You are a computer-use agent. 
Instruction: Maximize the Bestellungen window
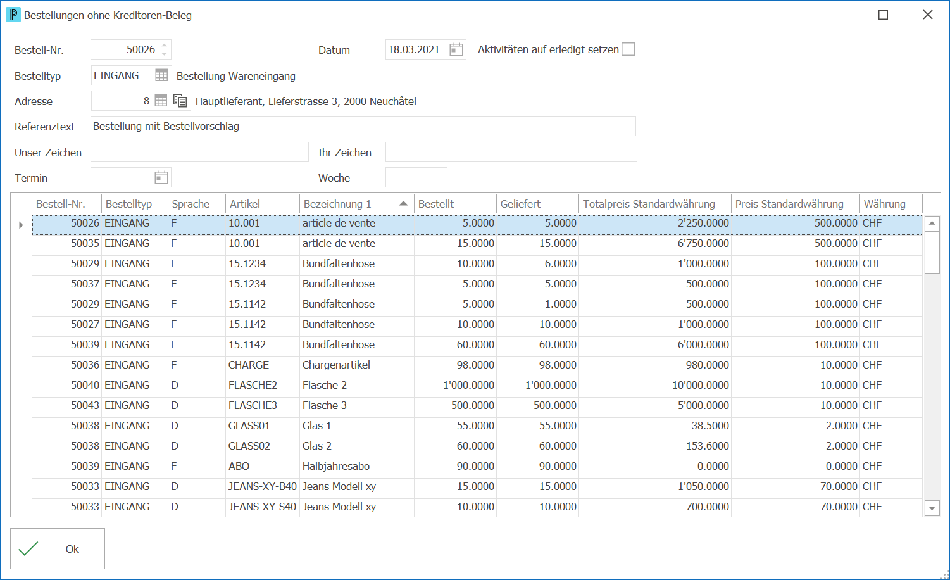click(x=883, y=15)
